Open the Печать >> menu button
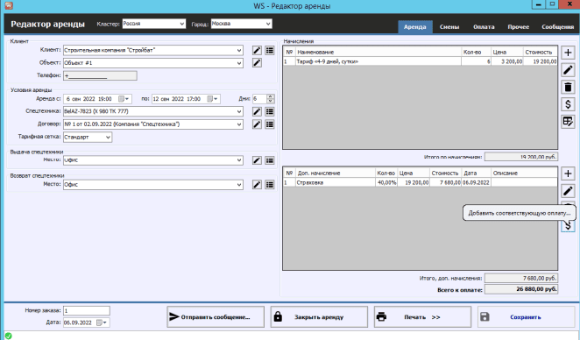The height and width of the screenshot is (340, 580). pyautogui.click(x=422, y=317)
